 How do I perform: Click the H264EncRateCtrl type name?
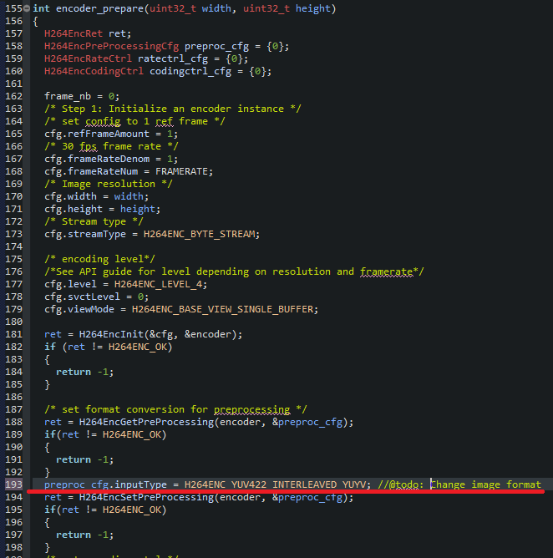click(88, 58)
